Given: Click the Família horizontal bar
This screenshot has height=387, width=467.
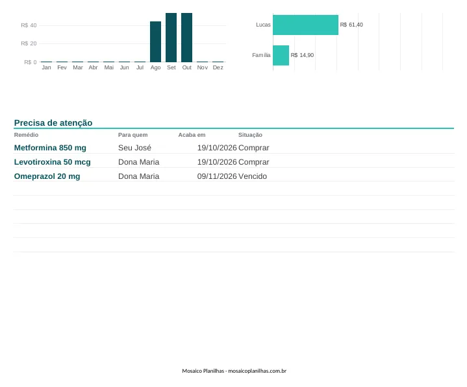Looking at the screenshot, I should click(x=281, y=55).
